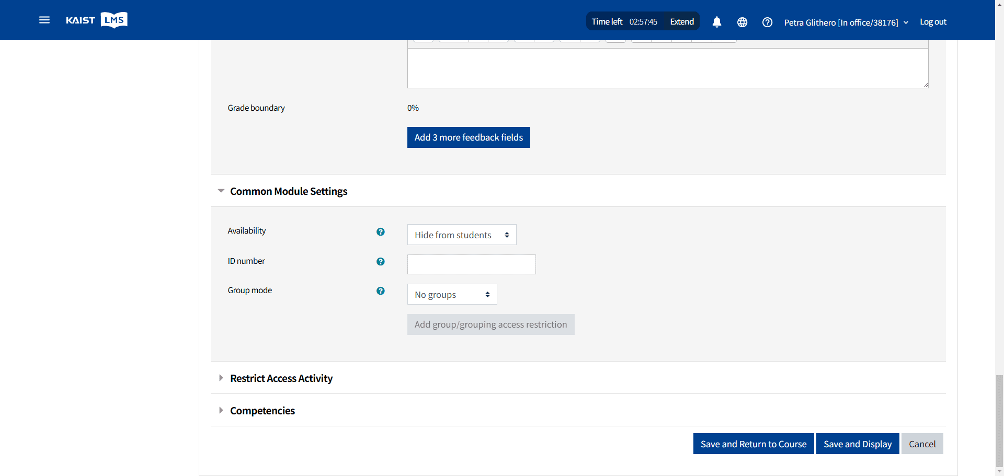Open the hamburger navigation menu
1004x476 pixels.
pos(44,20)
